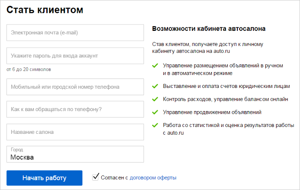
Task: Click checkmark beside listing promotion management
Action: (x=155, y=112)
